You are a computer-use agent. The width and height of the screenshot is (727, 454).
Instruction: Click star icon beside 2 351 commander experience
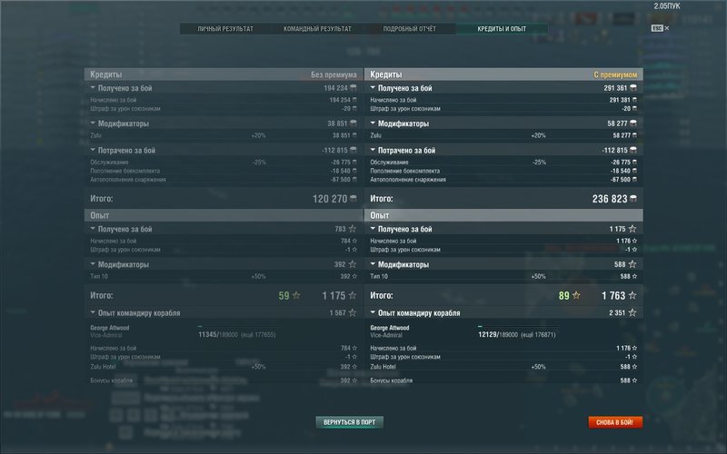click(633, 313)
